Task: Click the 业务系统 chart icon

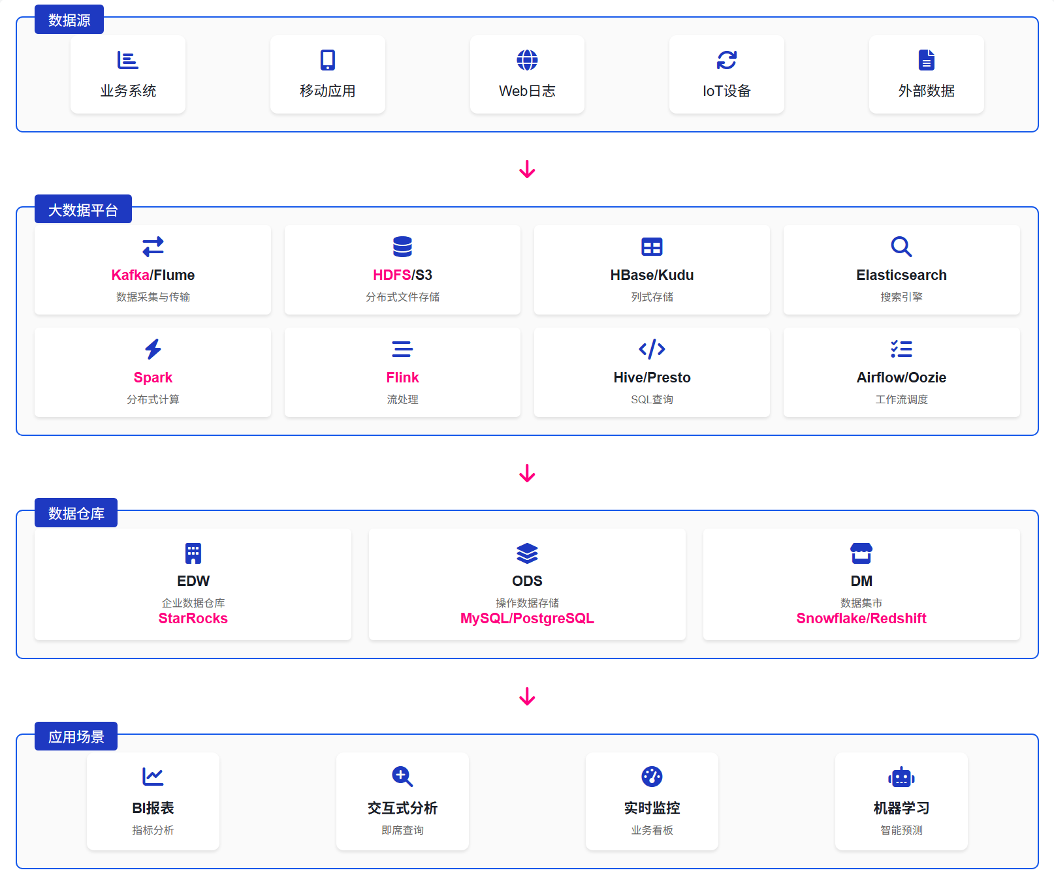Action: click(128, 60)
